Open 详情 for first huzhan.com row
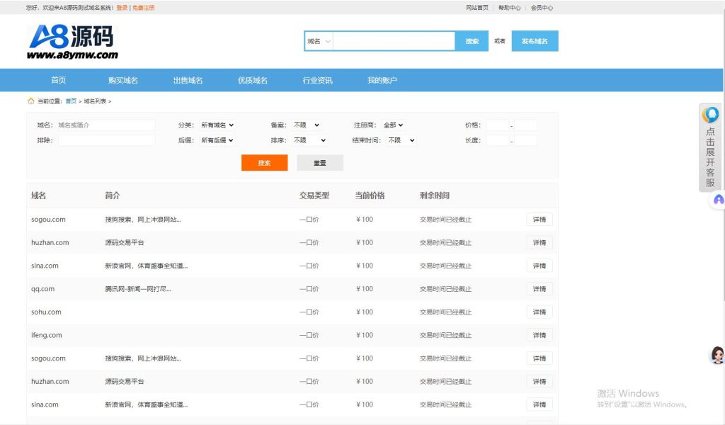 [539, 242]
